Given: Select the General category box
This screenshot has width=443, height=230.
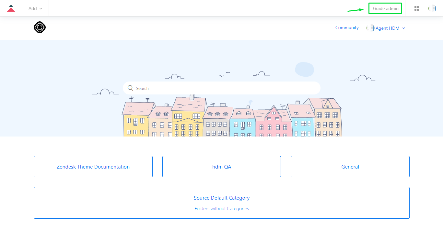Looking at the screenshot, I should [x=350, y=167].
